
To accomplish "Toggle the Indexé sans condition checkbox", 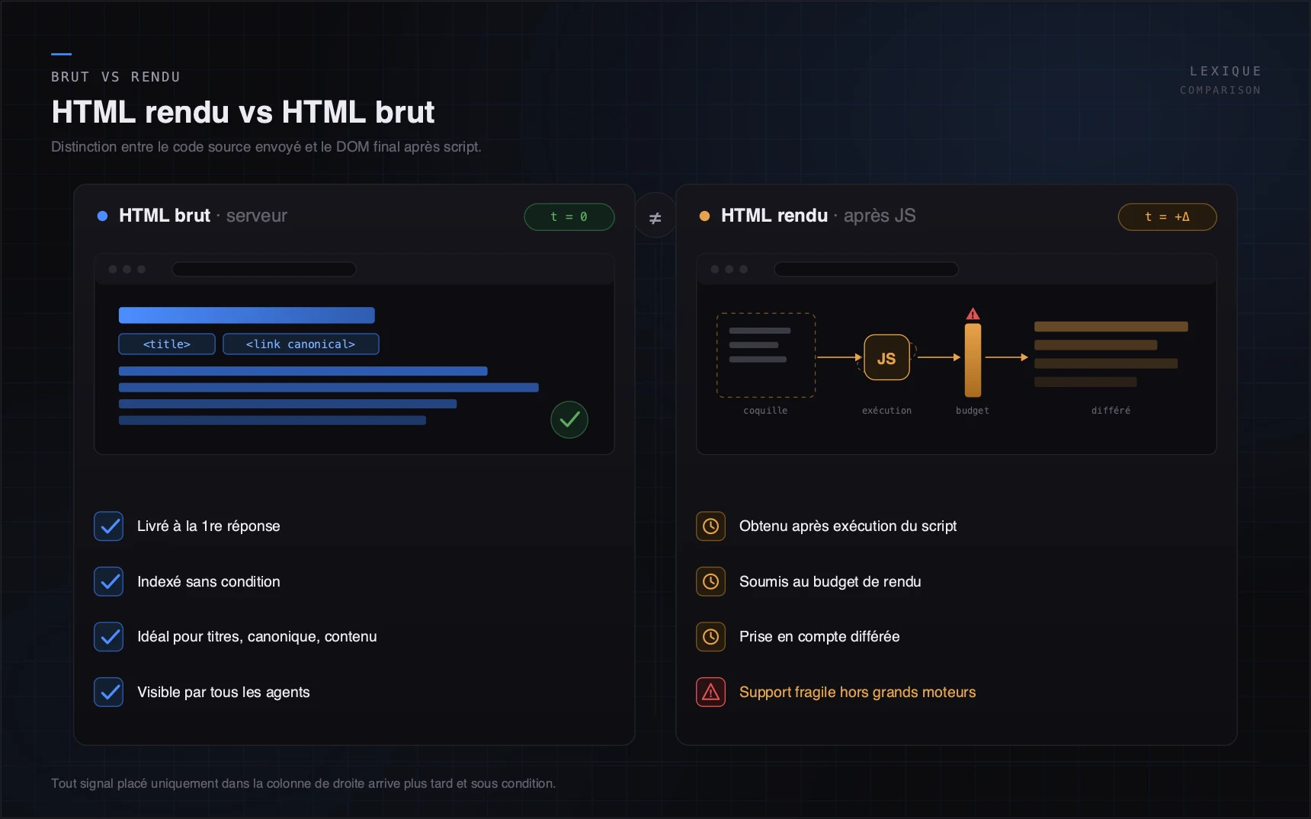I will point(109,581).
